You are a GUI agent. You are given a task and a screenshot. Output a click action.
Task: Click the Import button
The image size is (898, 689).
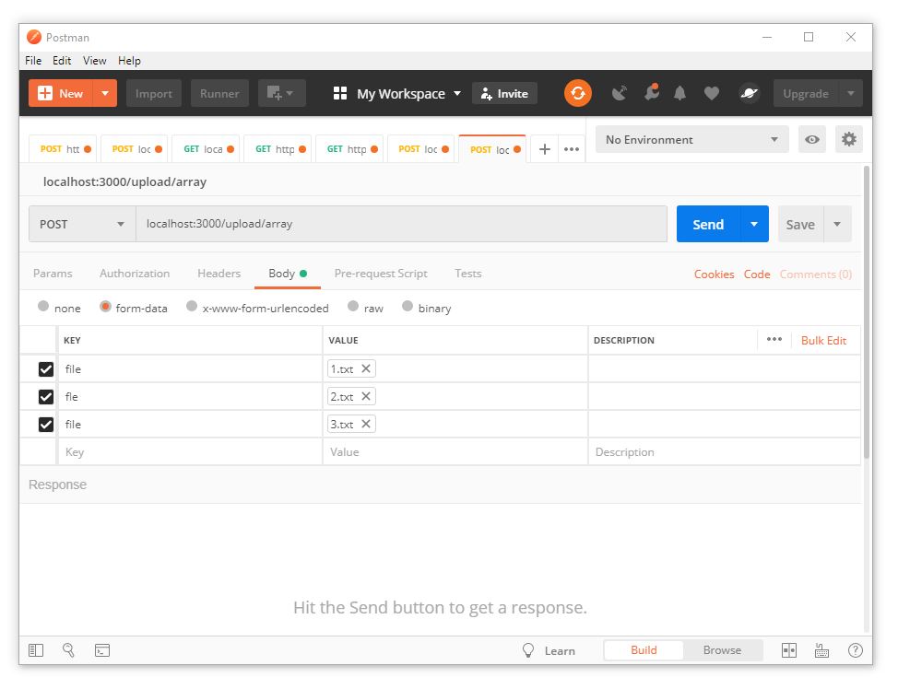tap(153, 93)
